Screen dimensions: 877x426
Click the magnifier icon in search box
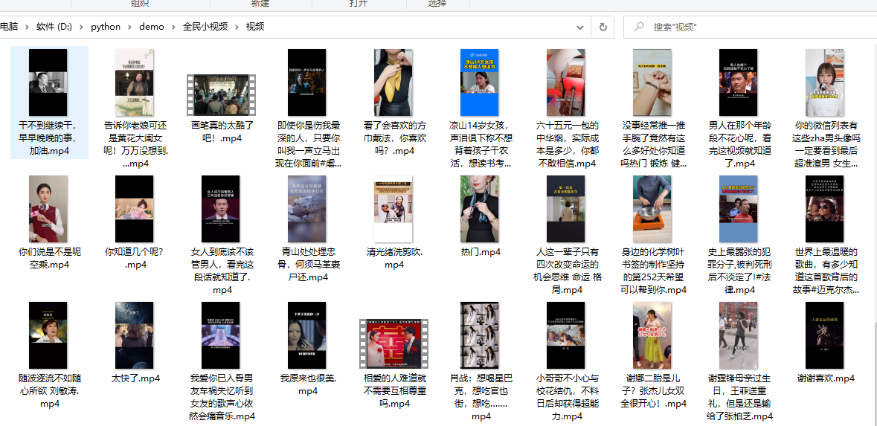pos(639,26)
